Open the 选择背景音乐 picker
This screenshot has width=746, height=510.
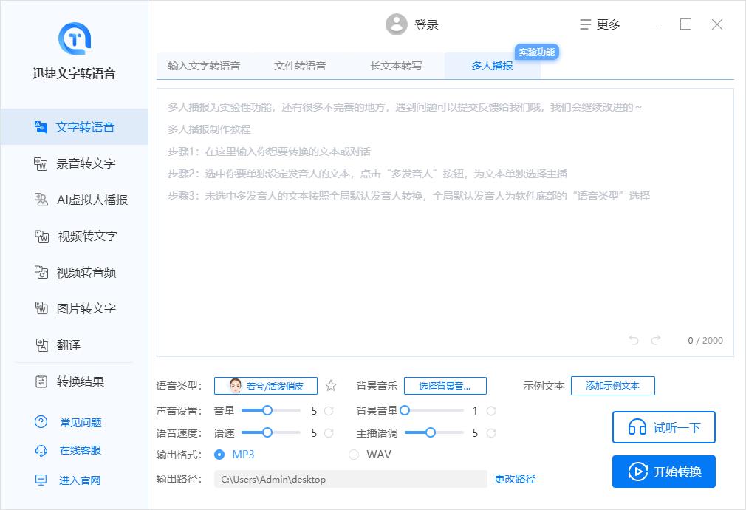coord(444,385)
